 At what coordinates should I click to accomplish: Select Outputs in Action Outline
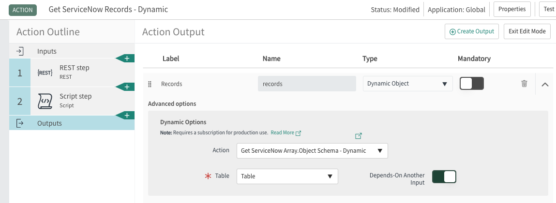coord(72,123)
